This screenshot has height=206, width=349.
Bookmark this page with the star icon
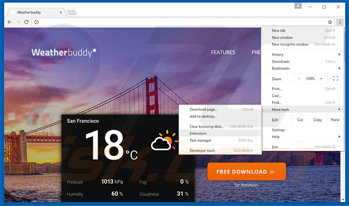[330, 22]
